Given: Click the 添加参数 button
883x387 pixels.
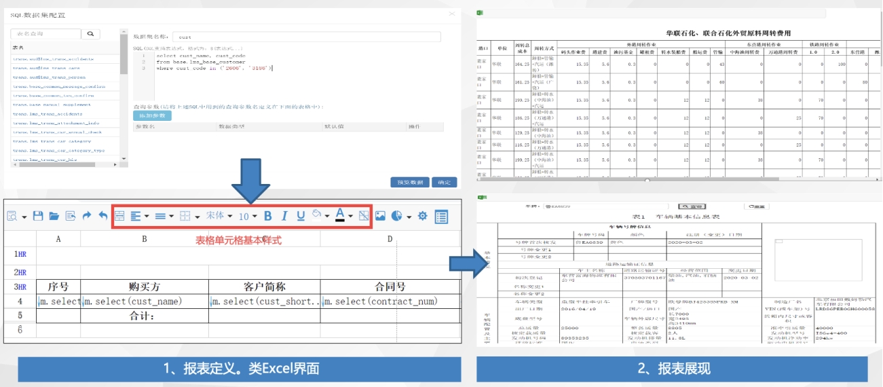Looking at the screenshot, I should tap(152, 115).
